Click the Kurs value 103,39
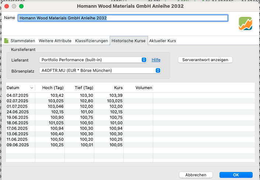 (116, 95)
